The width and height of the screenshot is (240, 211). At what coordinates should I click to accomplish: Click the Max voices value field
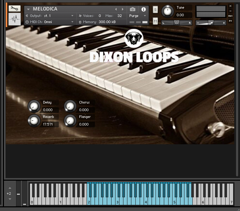[119, 16]
